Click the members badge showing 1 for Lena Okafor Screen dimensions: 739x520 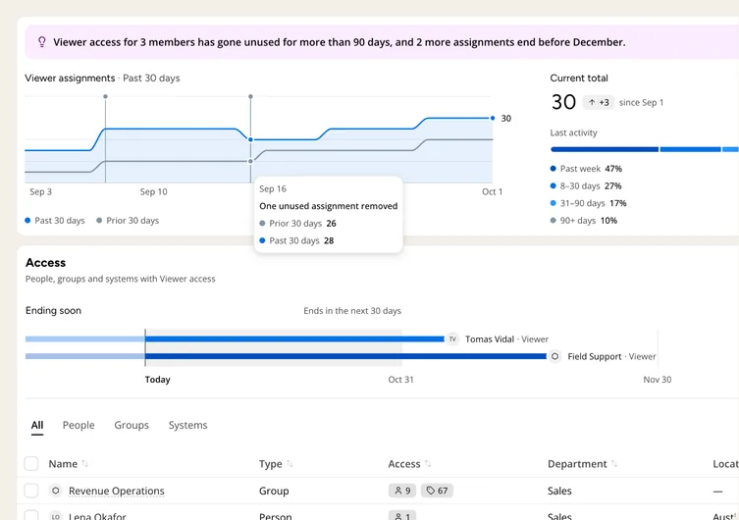[x=402, y=516]
